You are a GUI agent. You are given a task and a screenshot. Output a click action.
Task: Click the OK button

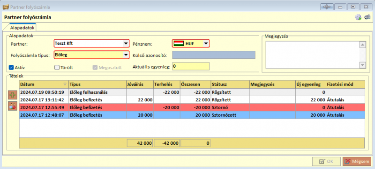click(326, 162)
